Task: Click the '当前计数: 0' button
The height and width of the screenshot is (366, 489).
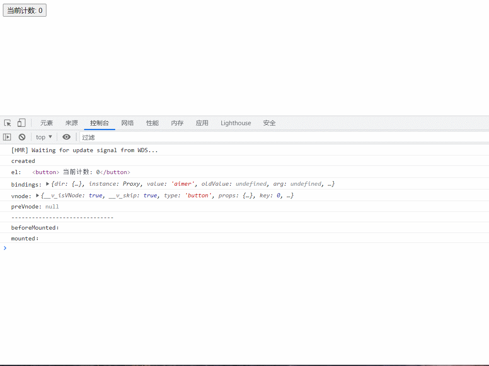Action: point(24,10)
